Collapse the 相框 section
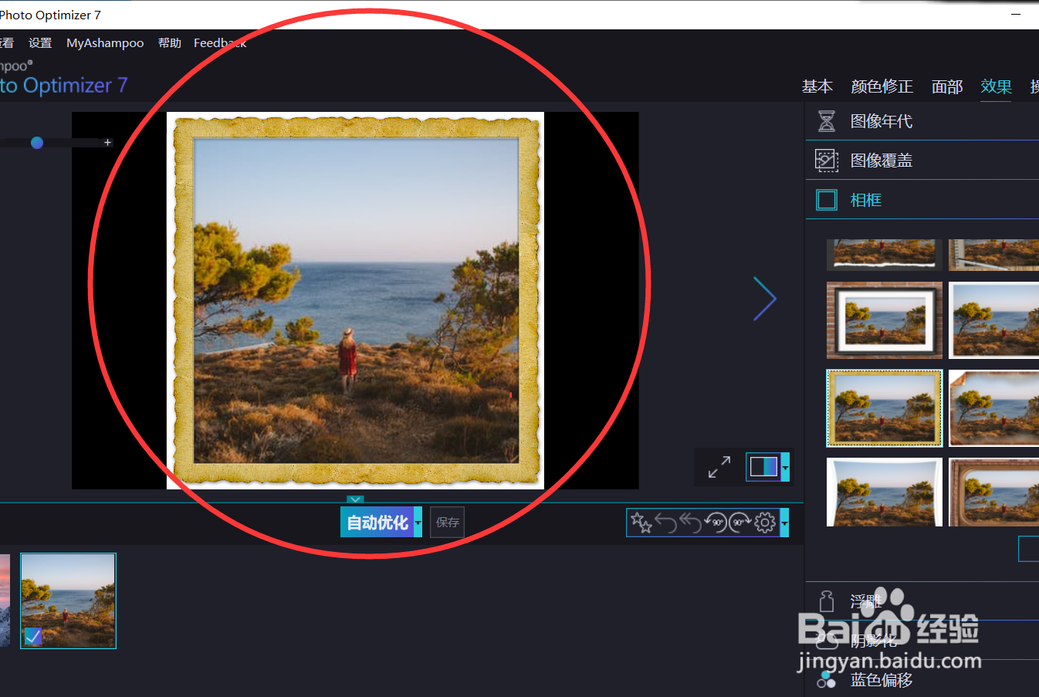Image resolution: width=1039 pixels, height=697 pixels. coord(922,200)
